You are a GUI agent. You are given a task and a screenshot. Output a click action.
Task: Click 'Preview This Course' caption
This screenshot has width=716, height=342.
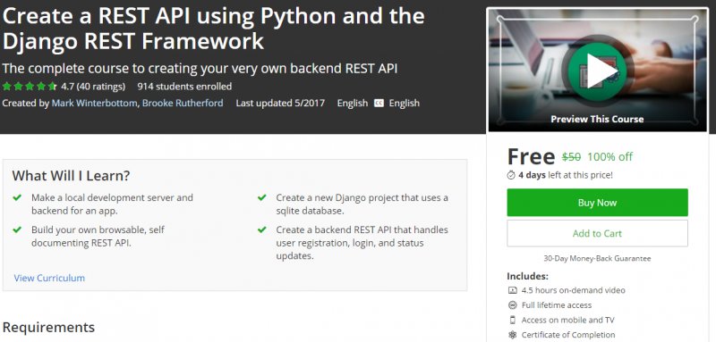click(597, 120)
